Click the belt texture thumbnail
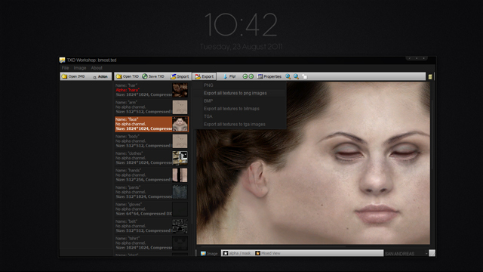Screen dimensions: 483x272 [x=180, y=226]
